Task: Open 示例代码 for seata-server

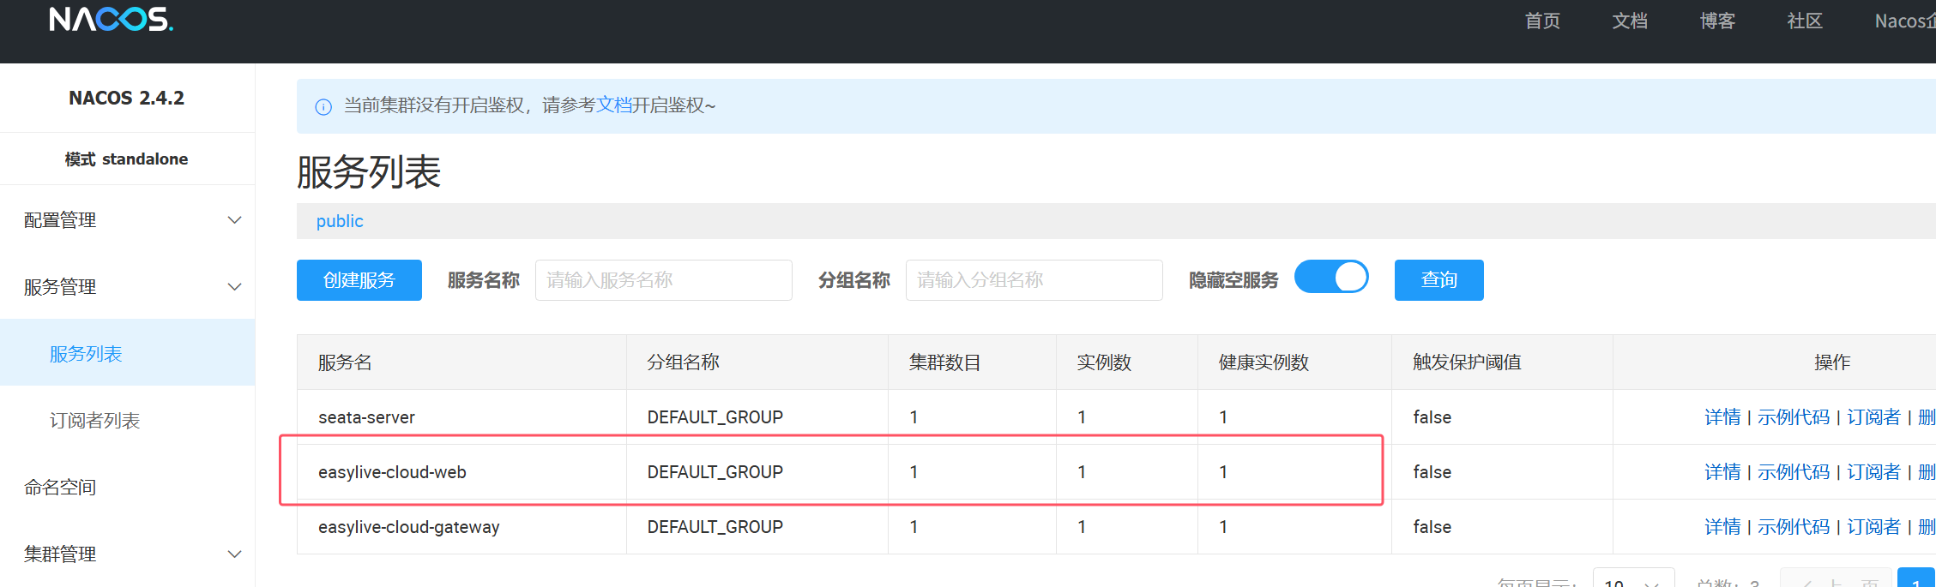Action: pos(1794,417)
